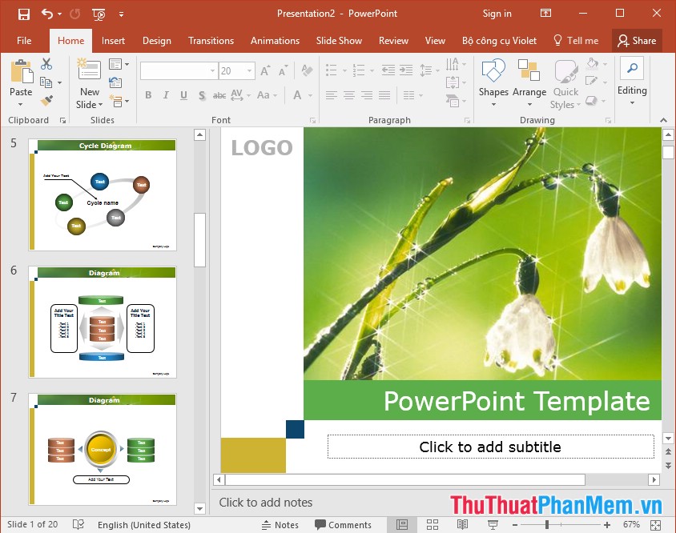Viewport: 676px width, 533px height.
Task: Switch to Reading View in status bar
Action: pyautogui.click(x=463, y=524)
